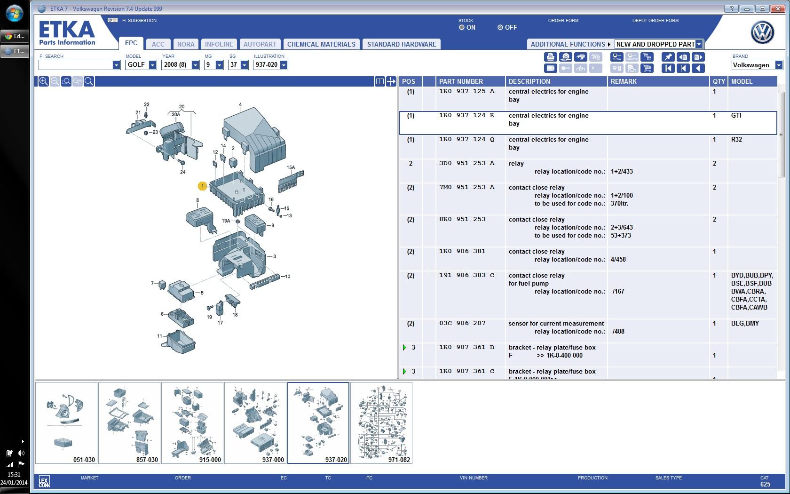
Task: Open the ORDER FORM link
Action: point(563,21)
